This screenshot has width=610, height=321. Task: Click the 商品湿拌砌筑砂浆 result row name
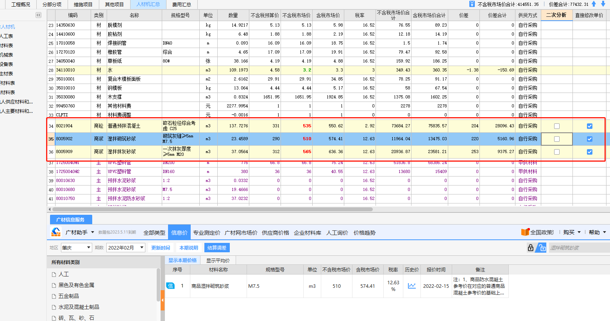210,286
